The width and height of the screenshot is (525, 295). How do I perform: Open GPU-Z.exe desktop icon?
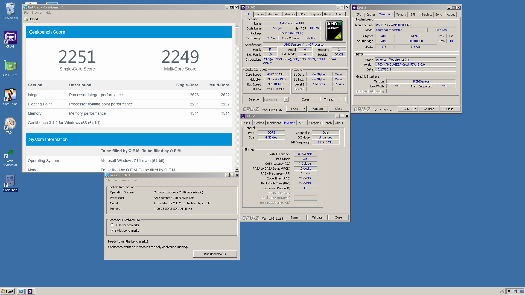pos(10,68)
